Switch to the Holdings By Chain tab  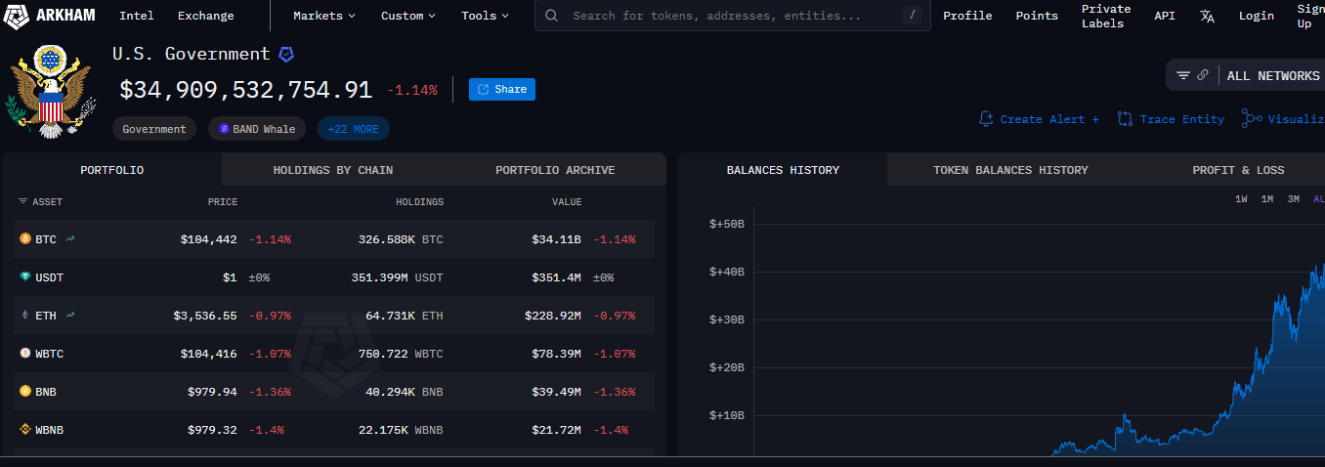click(333, 170)
